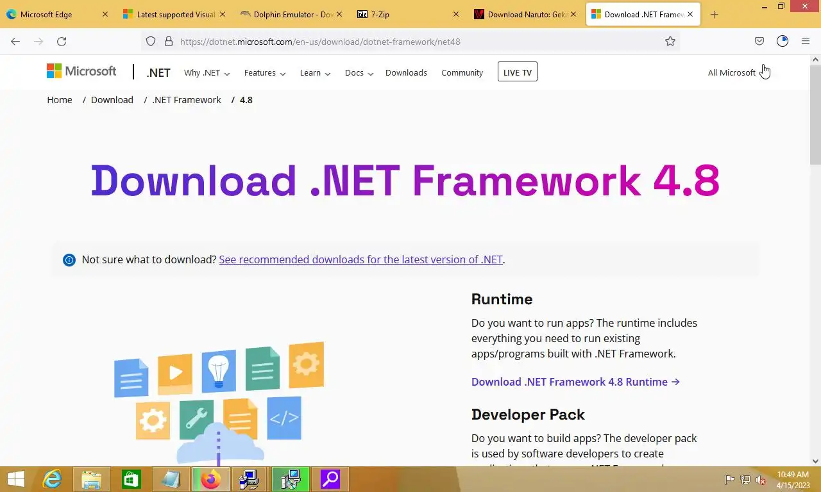Click the taskbar clock showing 10:49 AM
The height and width of the screenshot is (492, 821).
tap(793, 480)
